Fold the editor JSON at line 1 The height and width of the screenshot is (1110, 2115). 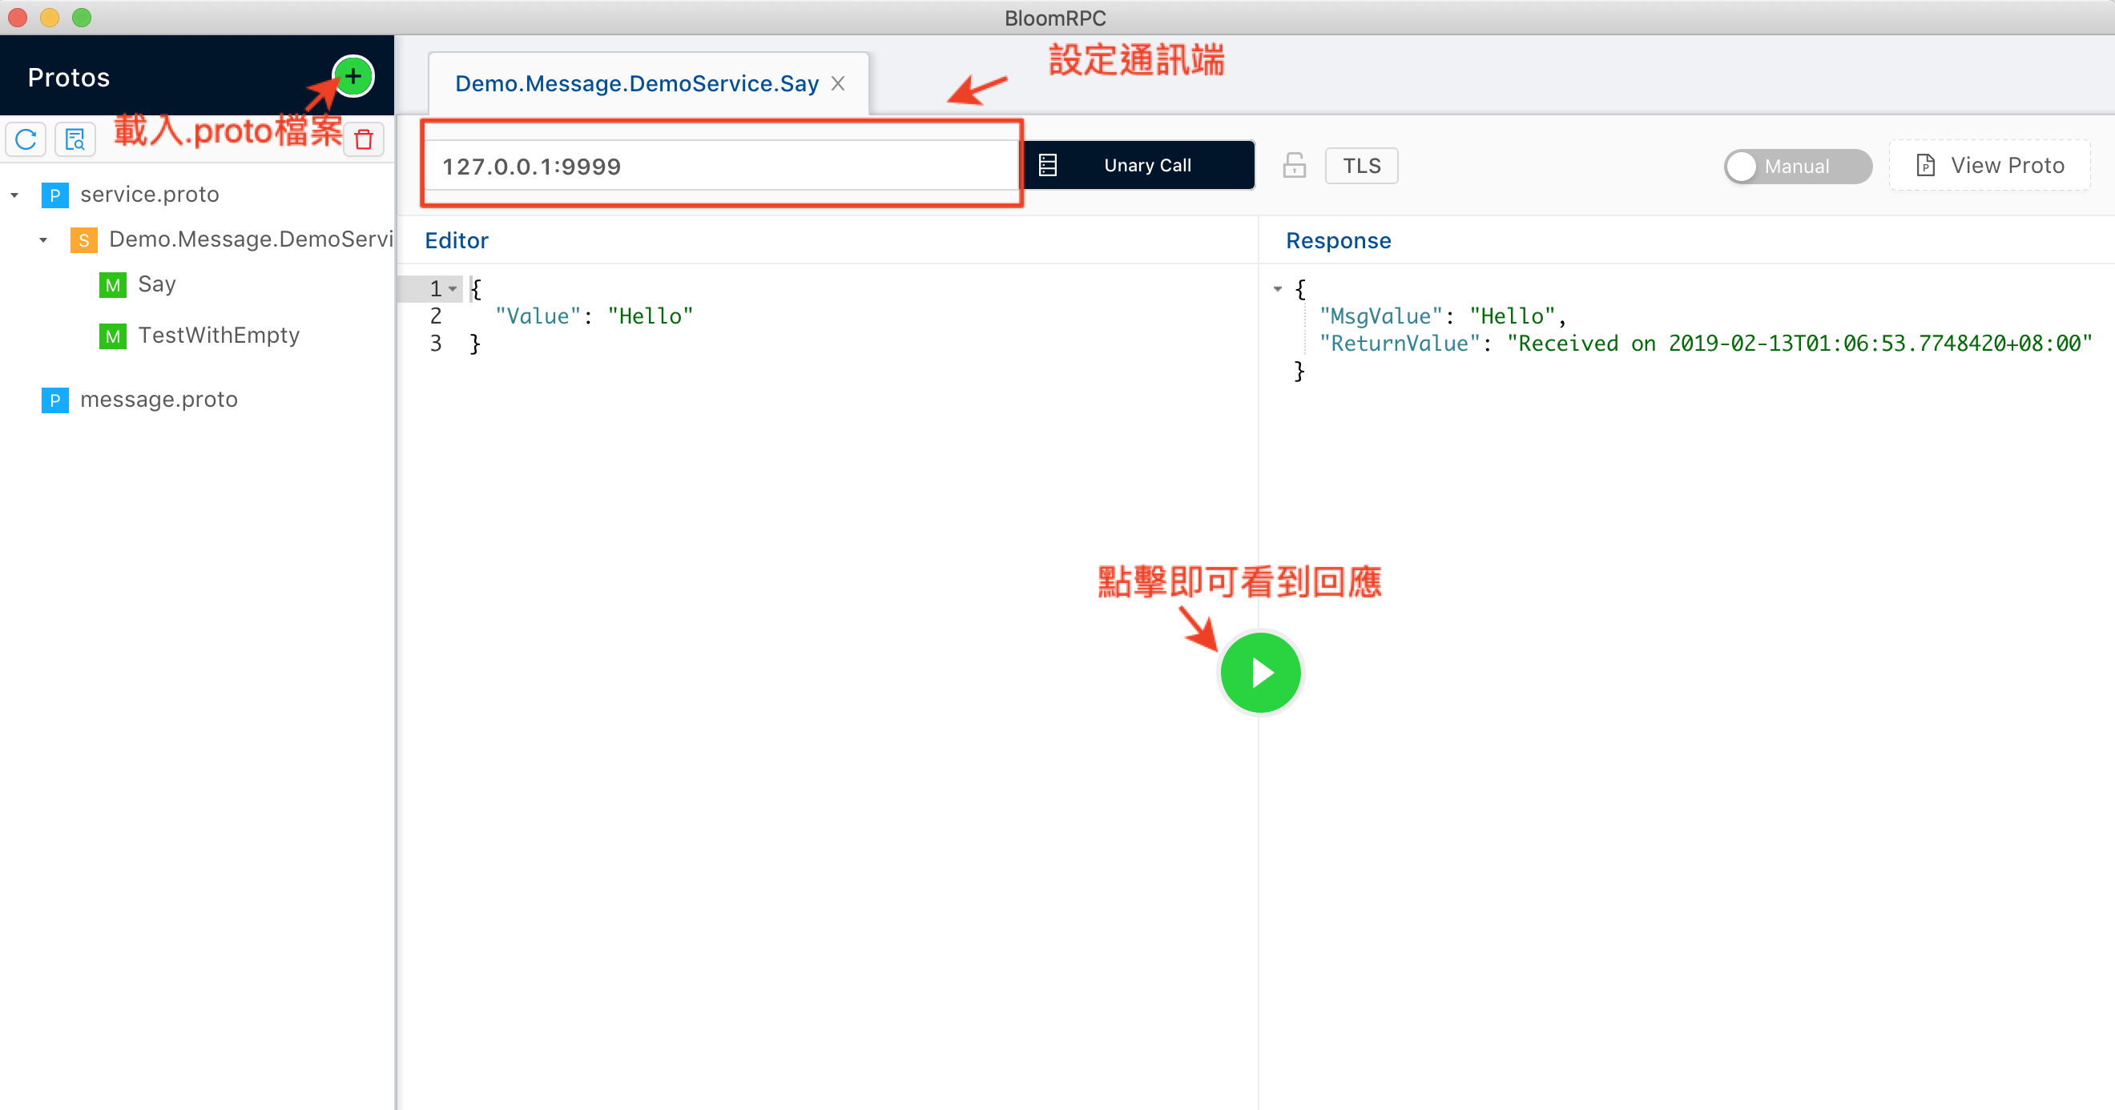point(453,289)
